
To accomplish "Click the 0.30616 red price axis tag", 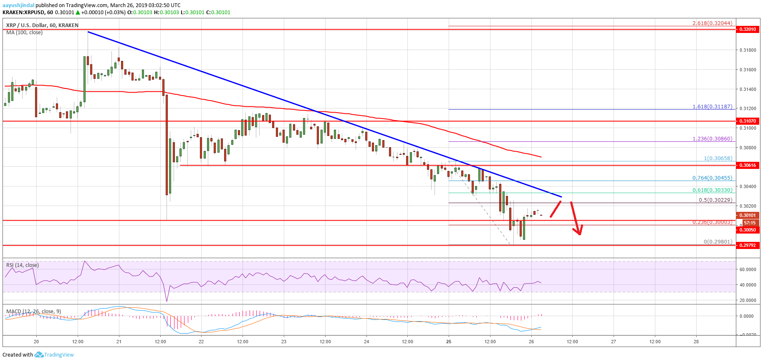I will (747, 165).
